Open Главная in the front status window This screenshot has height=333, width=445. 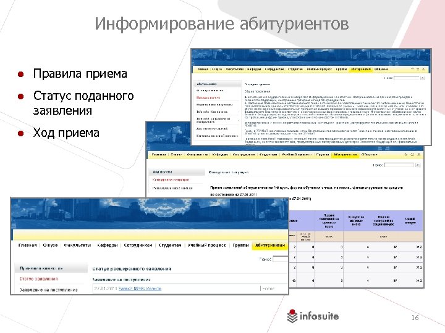(x=28, y=245)
